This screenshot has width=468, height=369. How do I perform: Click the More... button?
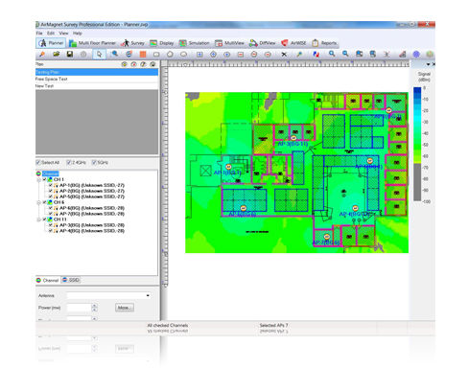(125, 308)
